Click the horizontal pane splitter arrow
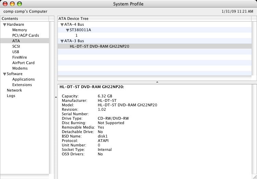Viewport: 257px width, 179px height. (x=157, y=82)
